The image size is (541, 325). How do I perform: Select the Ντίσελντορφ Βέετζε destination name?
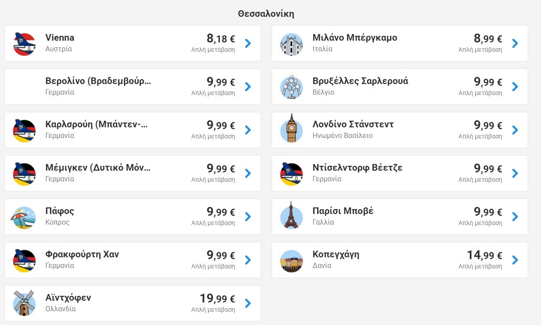(x=357, y=168)
